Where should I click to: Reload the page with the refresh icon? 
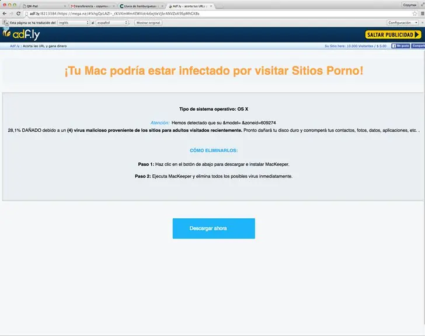coord(19,13)
